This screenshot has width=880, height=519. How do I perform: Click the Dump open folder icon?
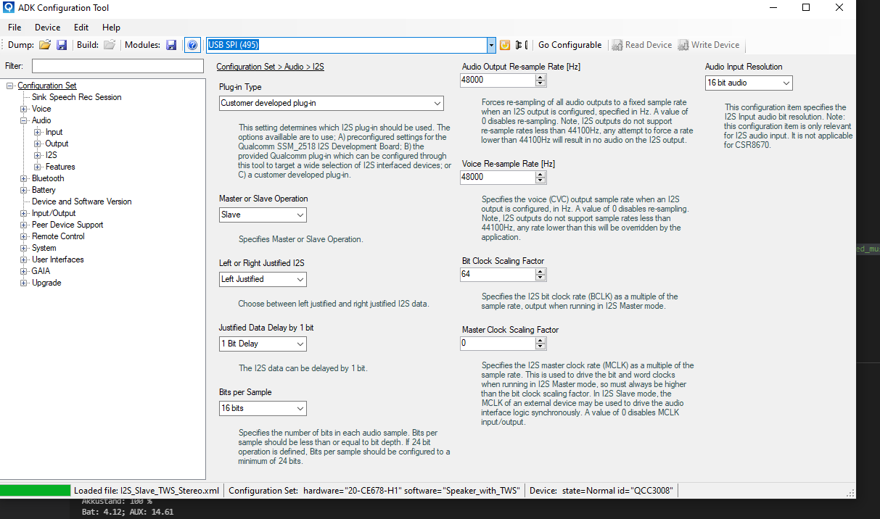click(45, 45)
